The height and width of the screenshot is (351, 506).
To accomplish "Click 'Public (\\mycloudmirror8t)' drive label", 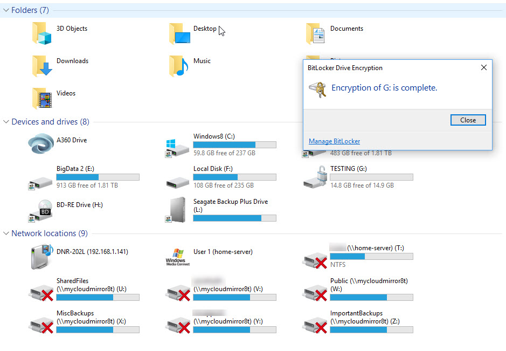I will click(x=369, y=281).
